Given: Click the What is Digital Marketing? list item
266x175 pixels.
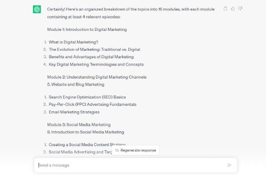Looking at the screenshot, I should click(74, 42).
